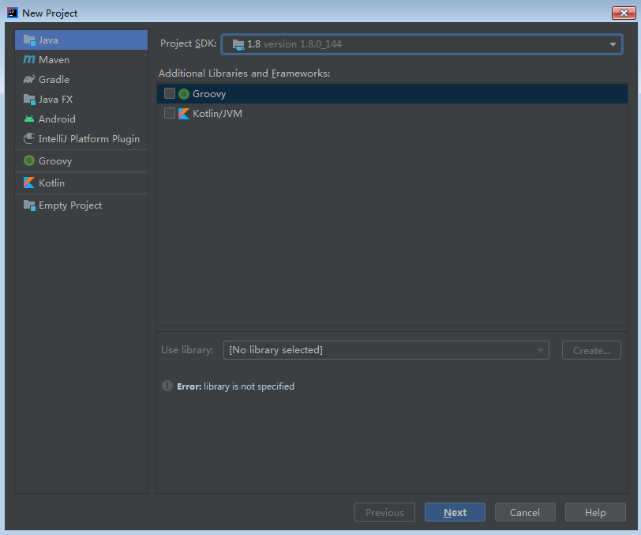Select the Groovy row in frameworks list

point(392,94)
